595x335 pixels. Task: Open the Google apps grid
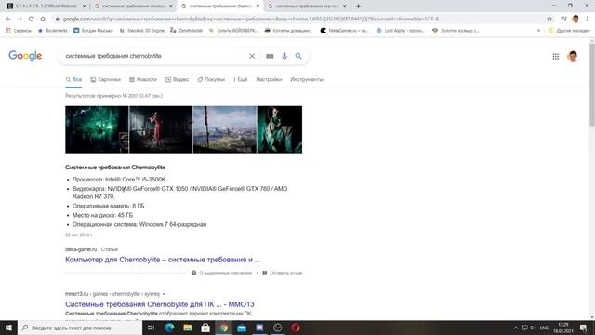(556, 56)
